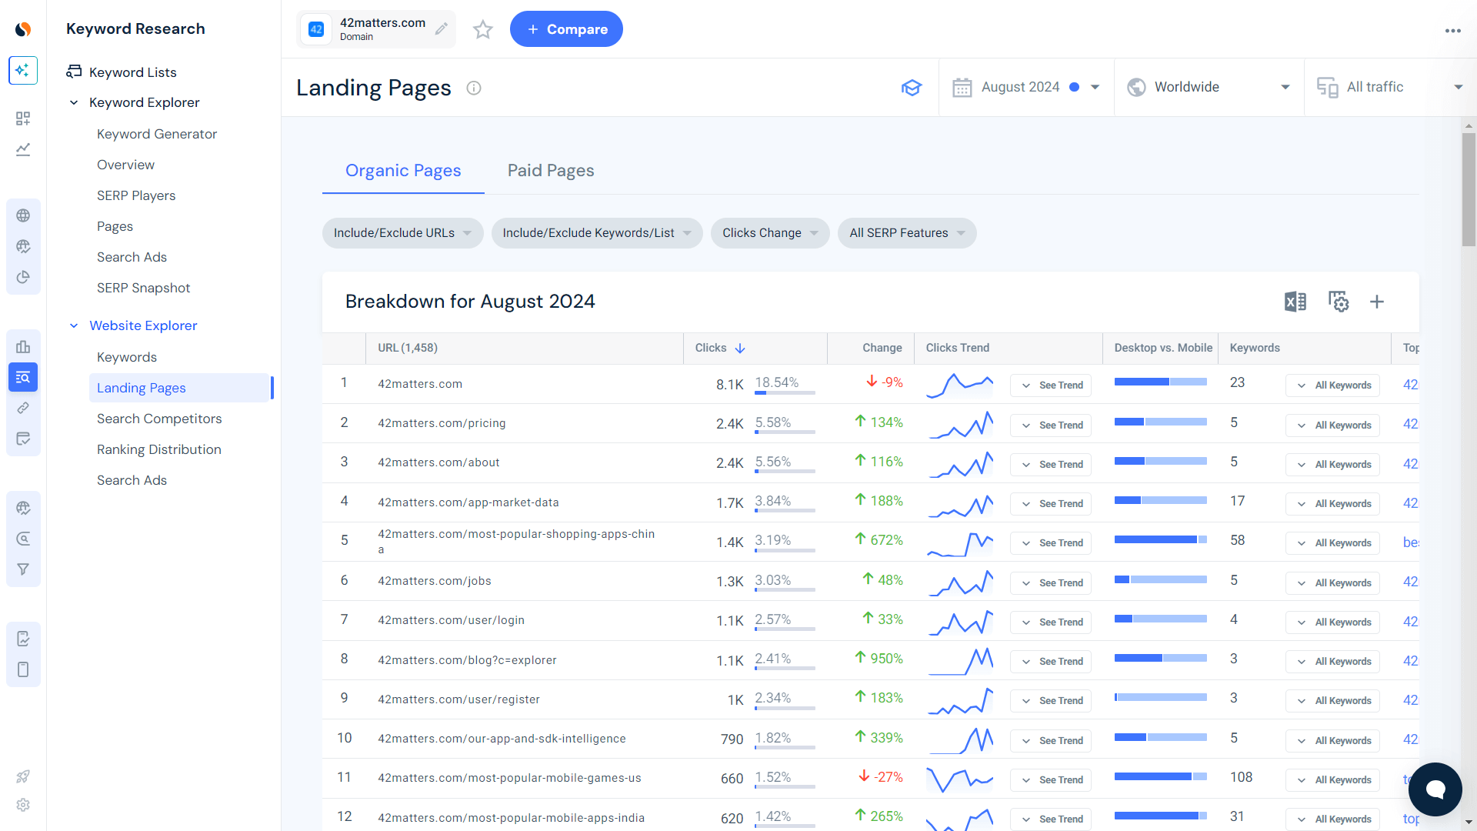Open the chat bubble at bottom right
The image size is (1477, 831).
pyautogui.click(x=1435, y=789)
